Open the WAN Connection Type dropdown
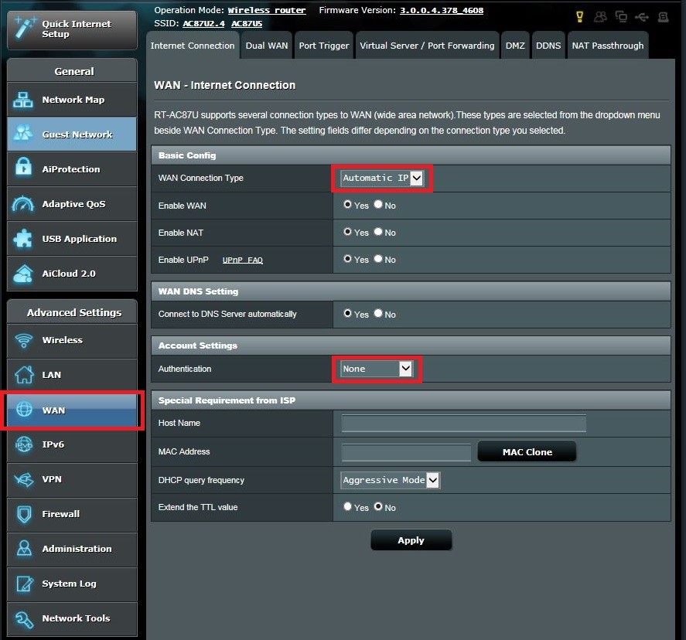686x640 pixels. (x=383, y=178)
